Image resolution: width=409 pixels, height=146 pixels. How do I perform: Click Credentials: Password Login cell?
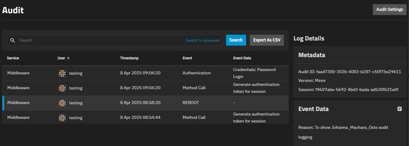pyautogui.click(x=254, y=73)
